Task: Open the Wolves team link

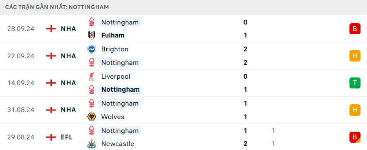Action: click(112, 117)
